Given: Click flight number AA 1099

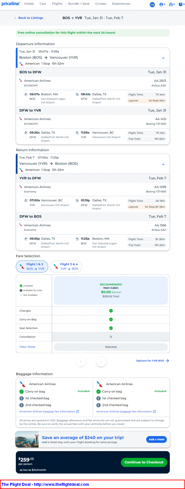Looking at the screenshot, I should pyautogui.click(x=160, y=187).
